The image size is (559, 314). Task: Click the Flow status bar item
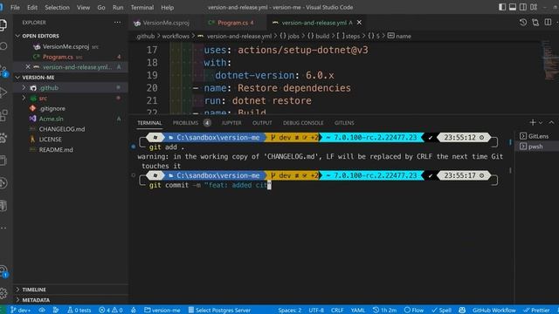414,311
